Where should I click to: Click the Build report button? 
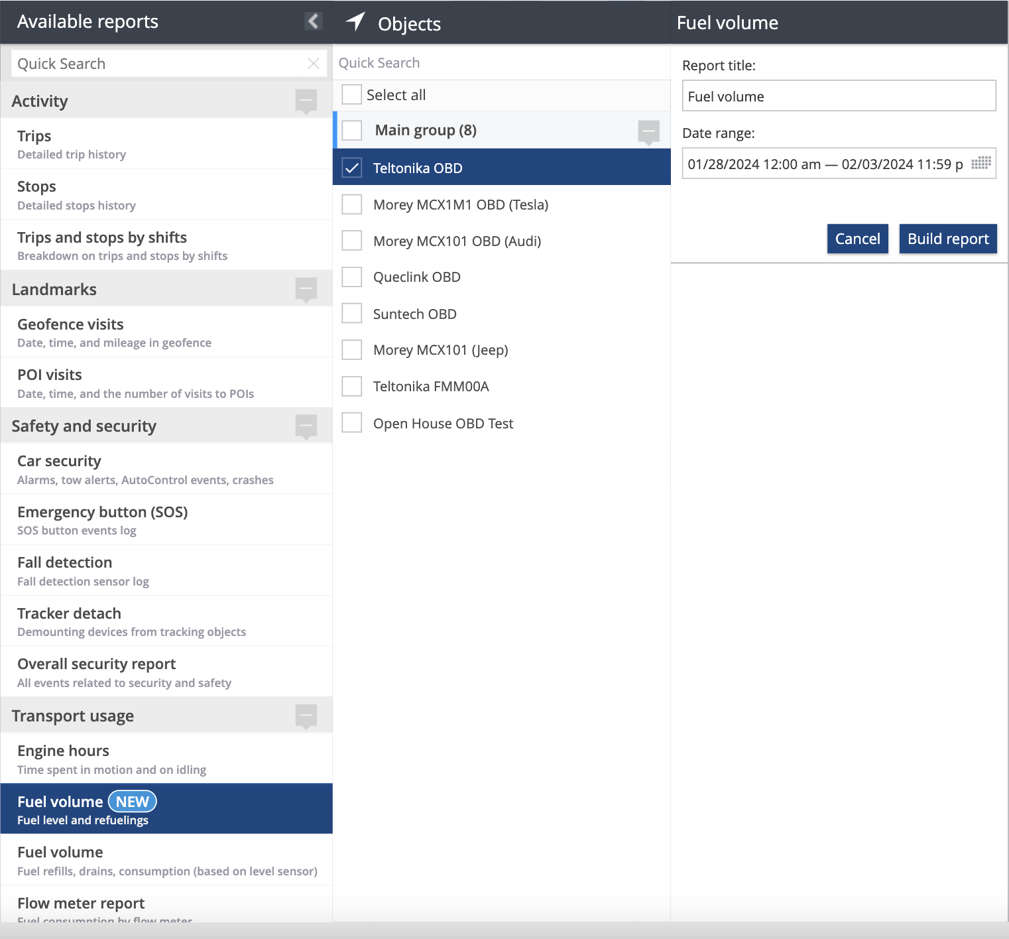948,239
